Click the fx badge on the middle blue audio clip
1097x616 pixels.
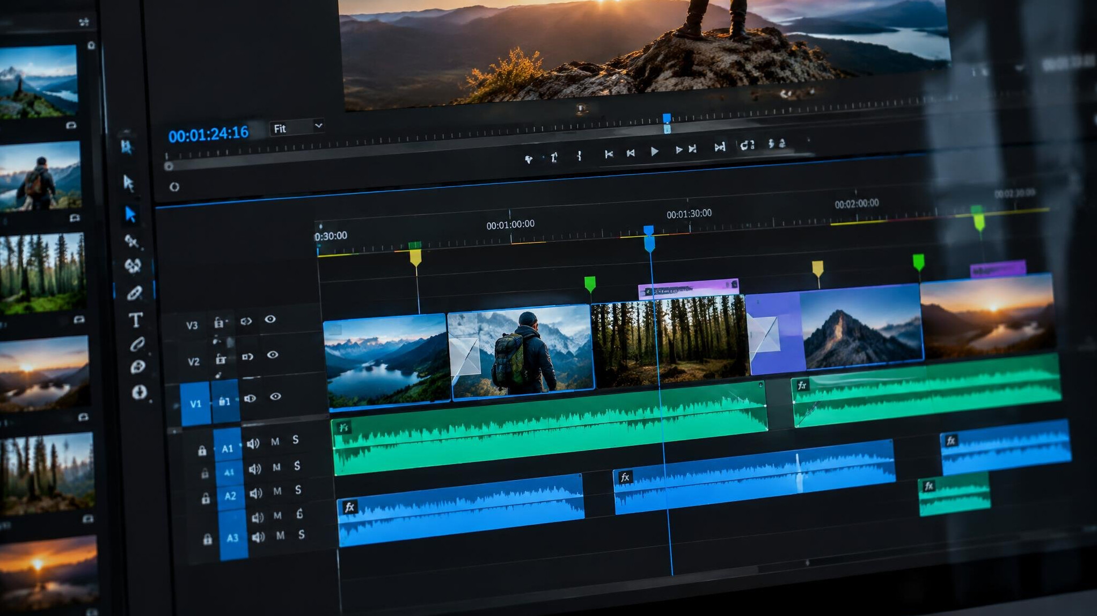[x=625, y=477]
